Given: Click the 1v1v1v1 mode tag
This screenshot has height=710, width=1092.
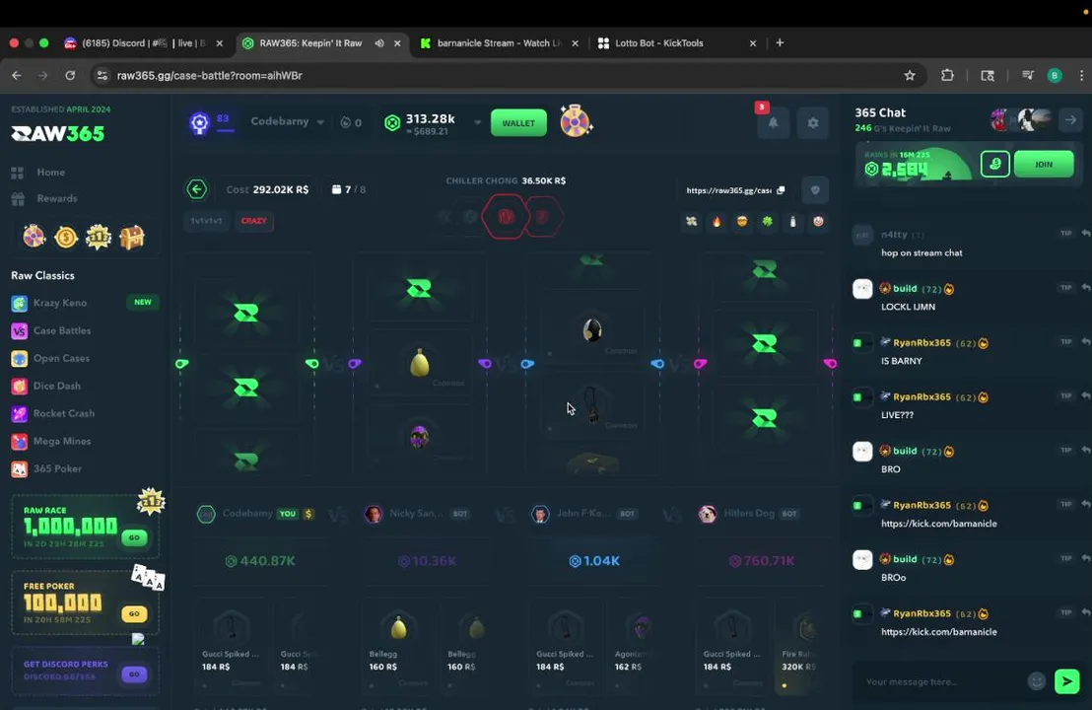Looking at the screenshot, I should (206, 221).
